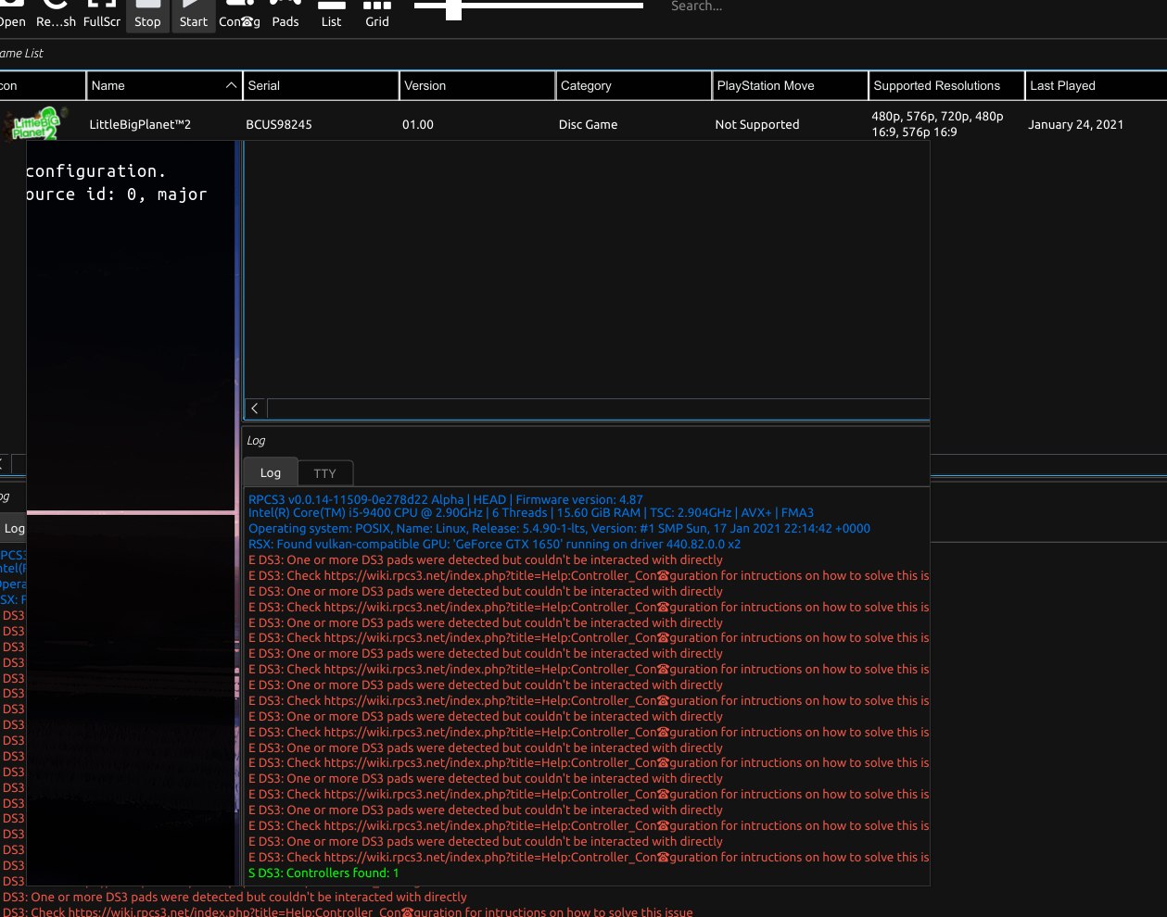Click serial BCUS98245 cell
This screenshot has height=917, width=1167.
pyautogui.click(x=279, y=124)
